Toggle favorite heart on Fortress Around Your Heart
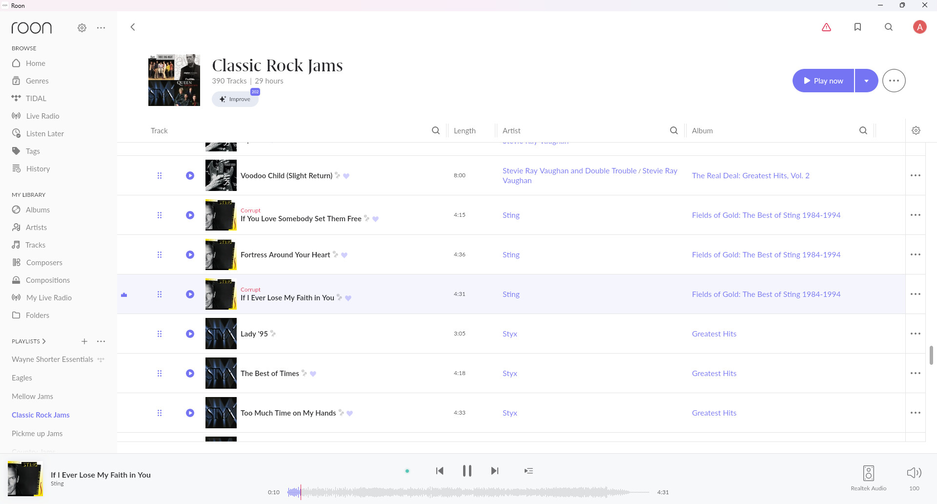The height and width of the screenshot is (504, 937). click(345, 255)
